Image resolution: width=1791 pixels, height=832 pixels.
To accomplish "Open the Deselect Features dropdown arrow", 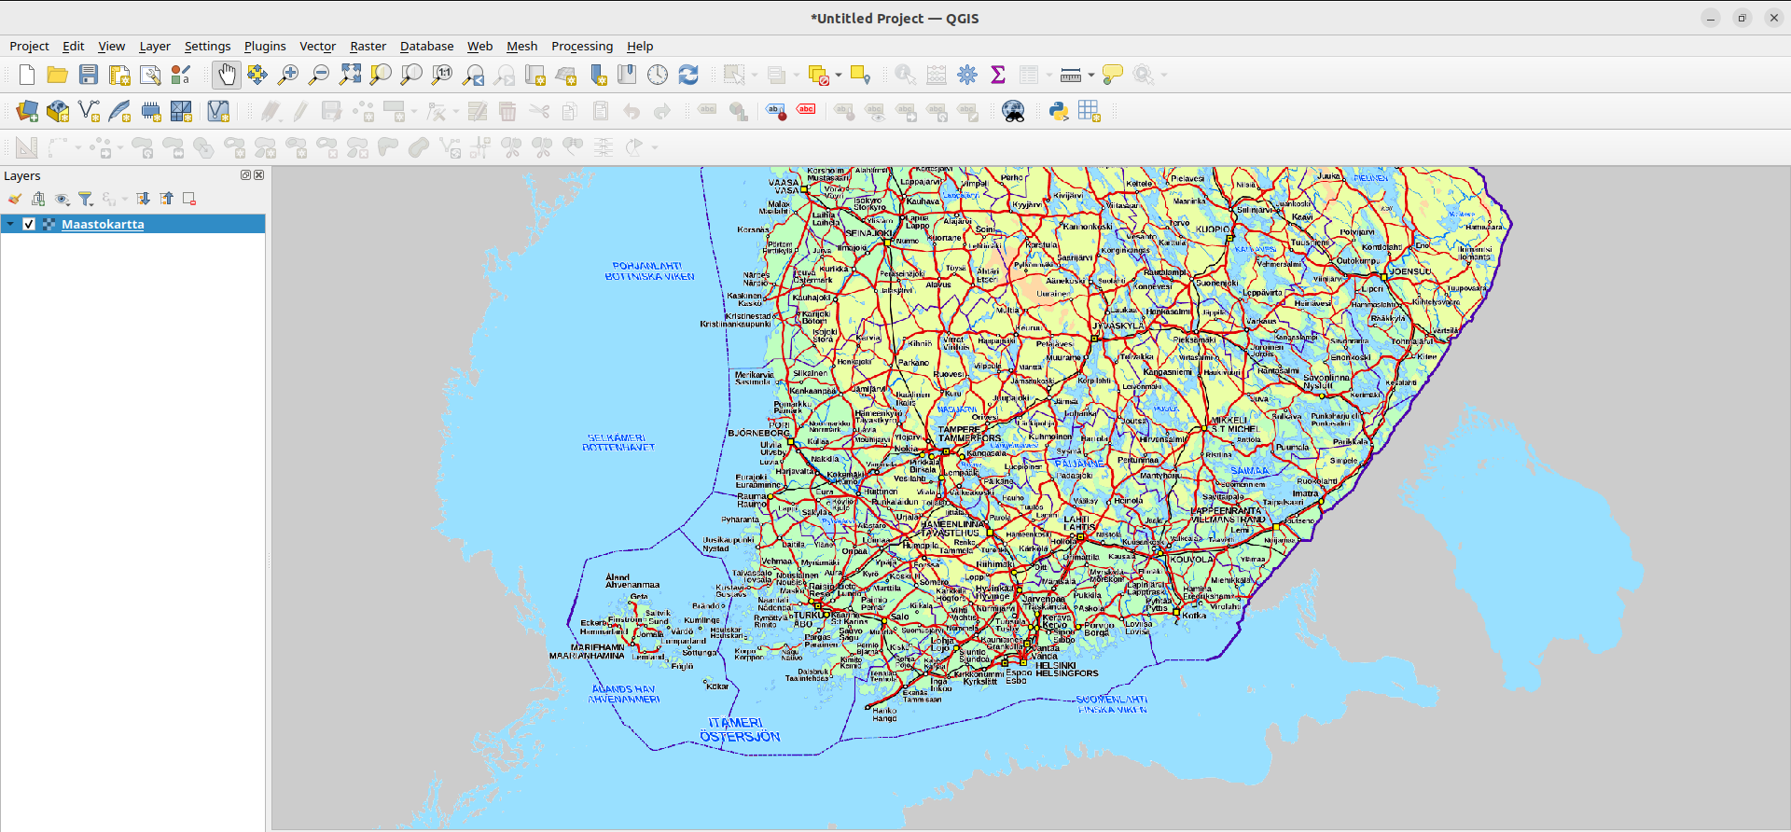I will click(x=839, y=75).
